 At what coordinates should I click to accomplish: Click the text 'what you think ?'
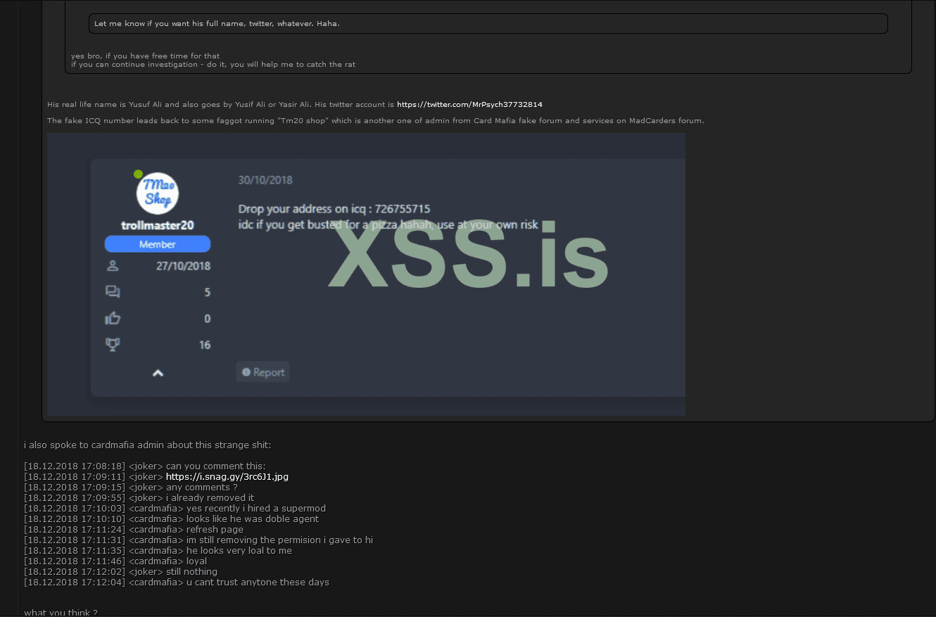(61, 613)
